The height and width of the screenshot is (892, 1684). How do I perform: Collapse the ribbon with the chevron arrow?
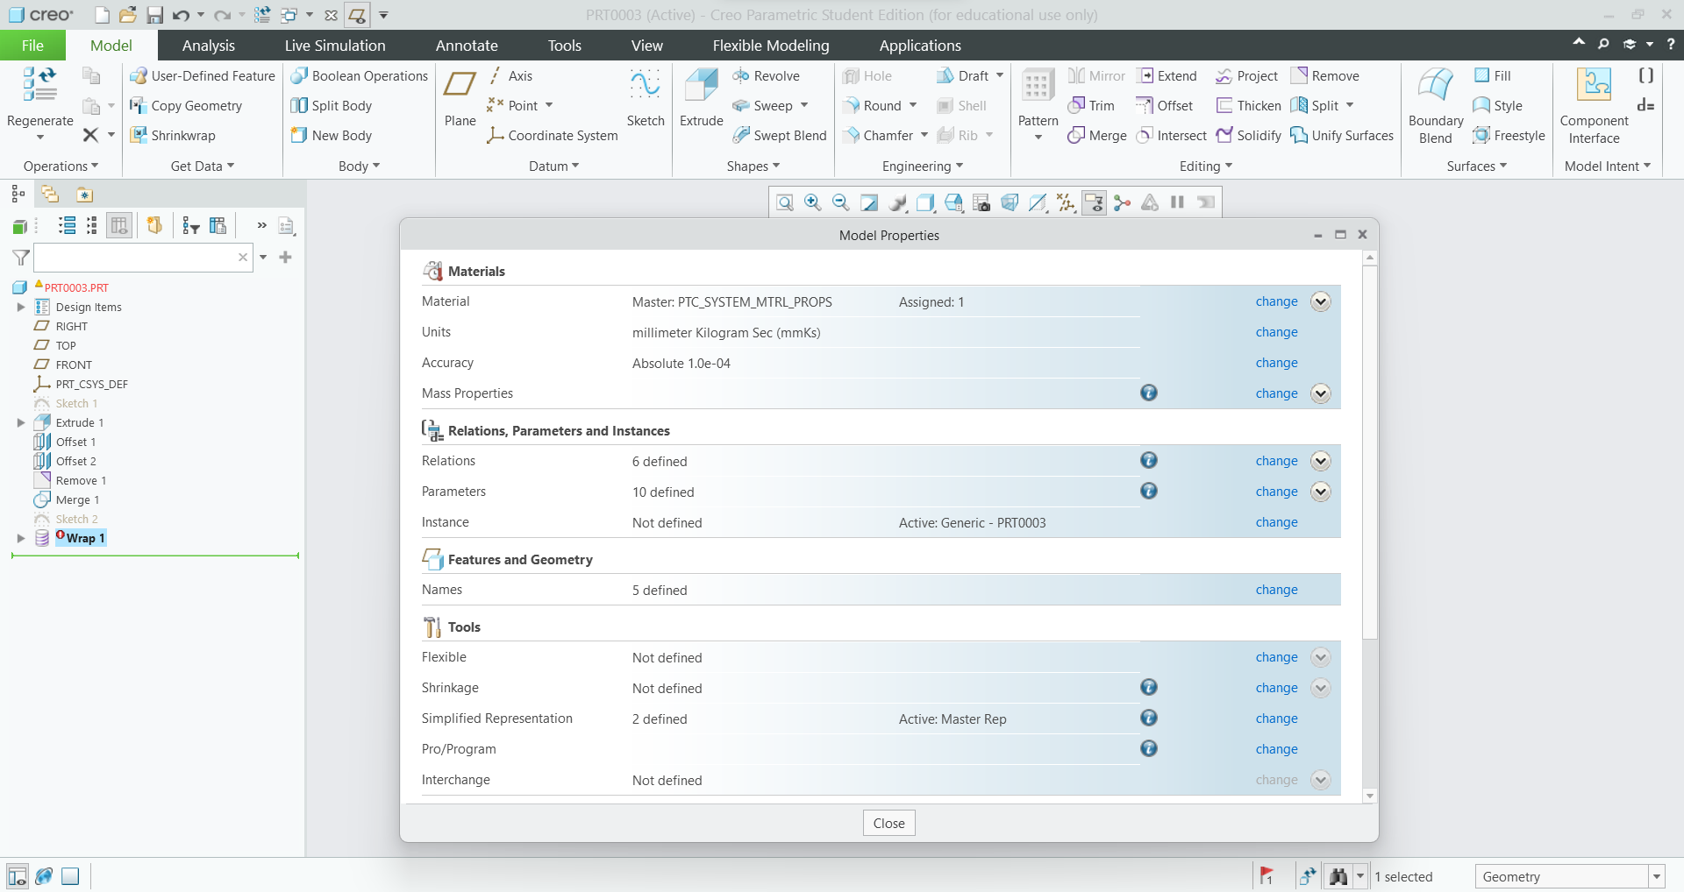(1578, 42)
